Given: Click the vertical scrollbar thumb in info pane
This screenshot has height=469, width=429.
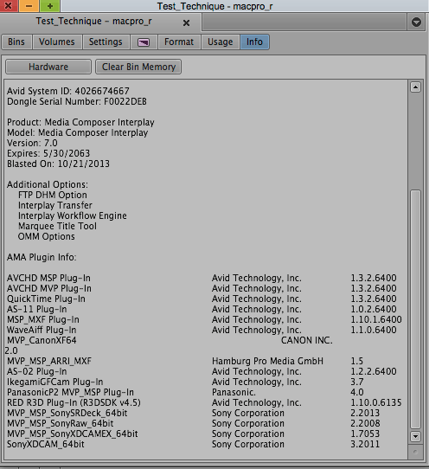Looking at the screenshot, I should (x=415, y=310).
